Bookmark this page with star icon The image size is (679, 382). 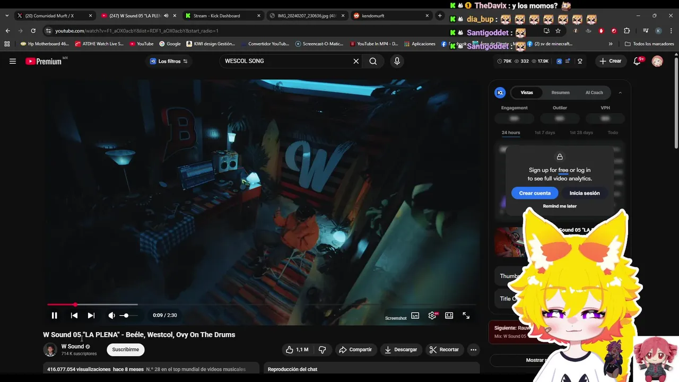[558, 31]
